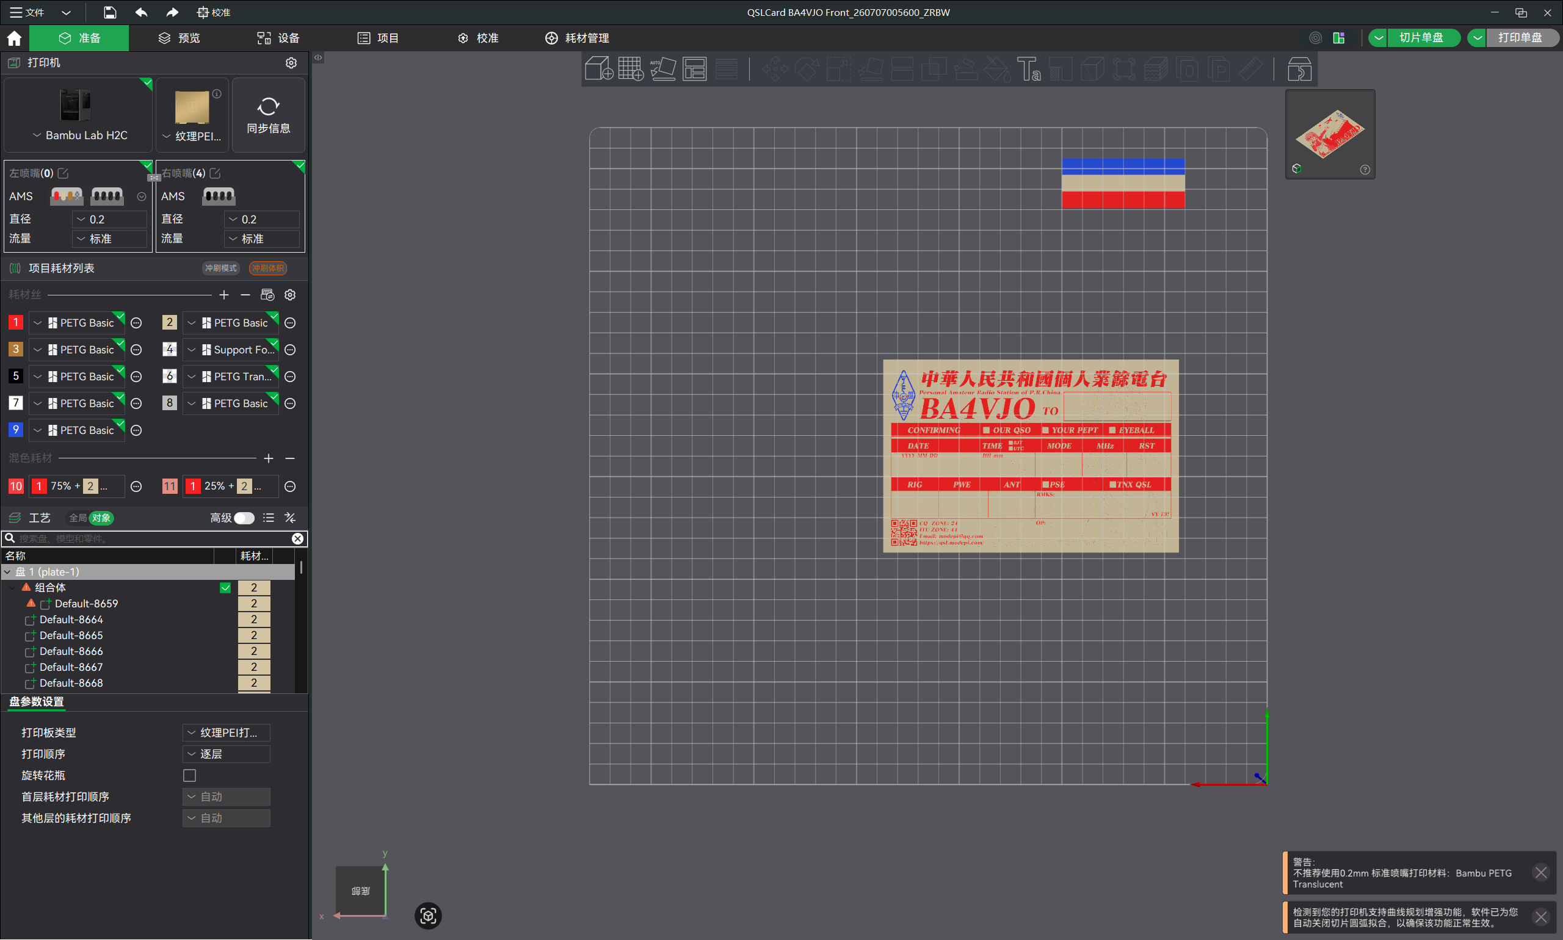
Task: Click the object search input field
Action: pyautogui.click(x=153, y=538)
